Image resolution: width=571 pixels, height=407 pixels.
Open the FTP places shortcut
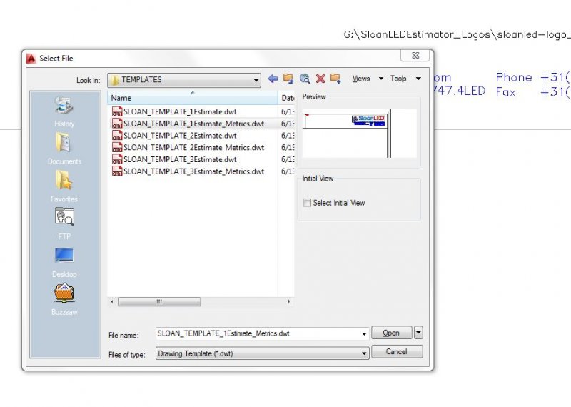tap(64, 223)
